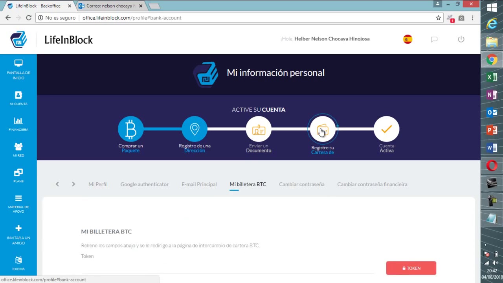Click the Enviar un Documento step

[x=259, y=129]
